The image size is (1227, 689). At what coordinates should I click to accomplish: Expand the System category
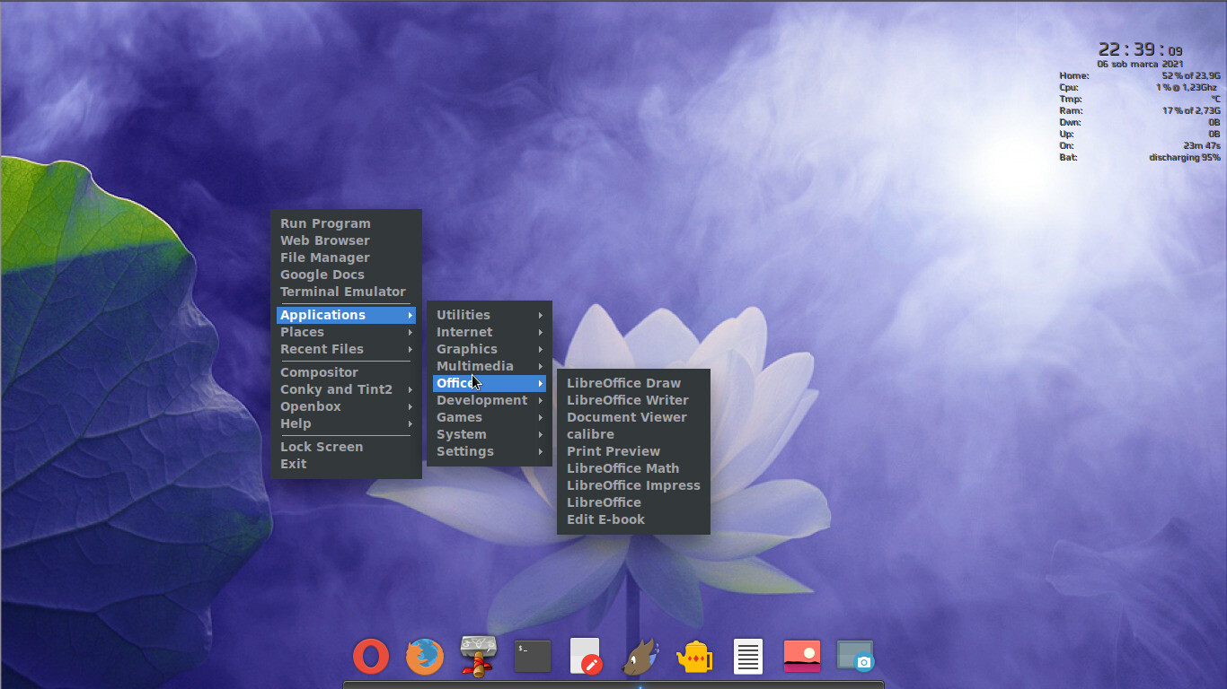coord(490,434)
